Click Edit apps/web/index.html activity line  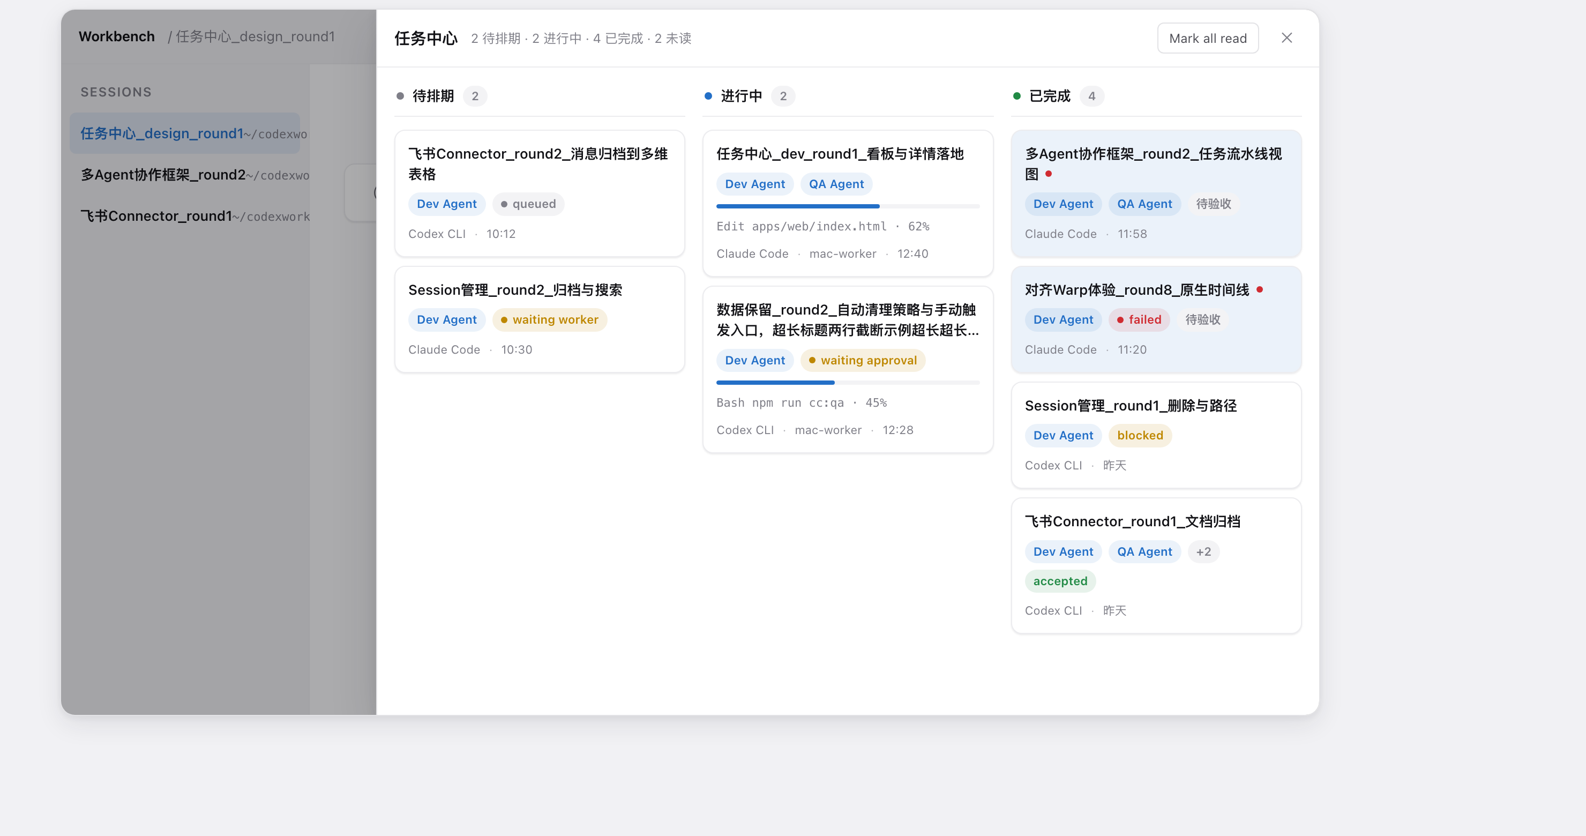point(822,227)
